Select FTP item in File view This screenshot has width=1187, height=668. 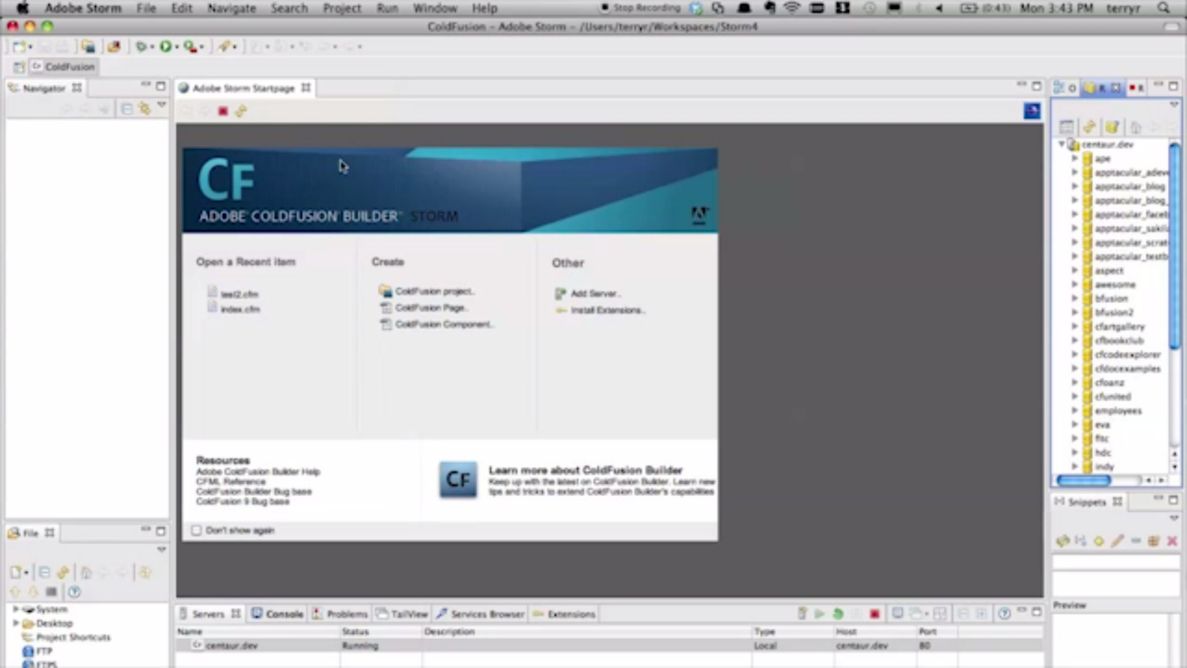[x=37, y=651]
